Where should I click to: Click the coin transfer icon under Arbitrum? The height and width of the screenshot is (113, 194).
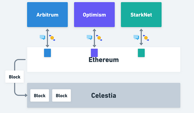pos(52,38)
